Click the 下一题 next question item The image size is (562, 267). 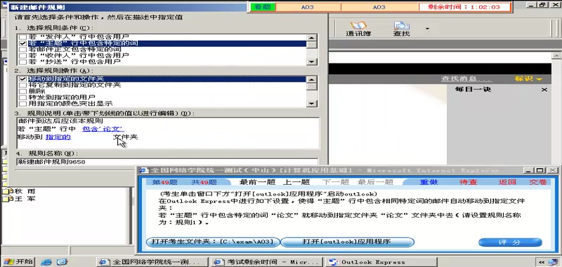[x=335, y=182]
